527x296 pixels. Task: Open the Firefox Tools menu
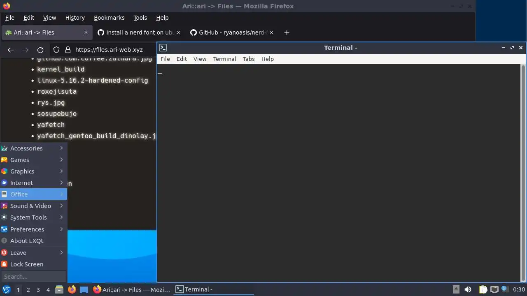(x=140, y=18)
